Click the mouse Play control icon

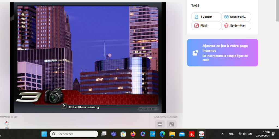pyautogui.click(x=7, y=124)
